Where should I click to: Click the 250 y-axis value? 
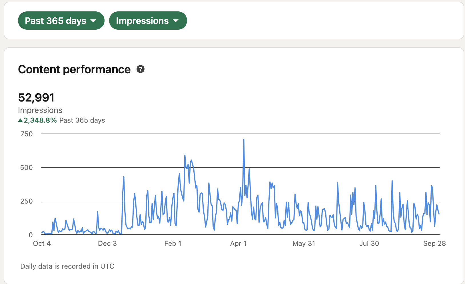27,201
